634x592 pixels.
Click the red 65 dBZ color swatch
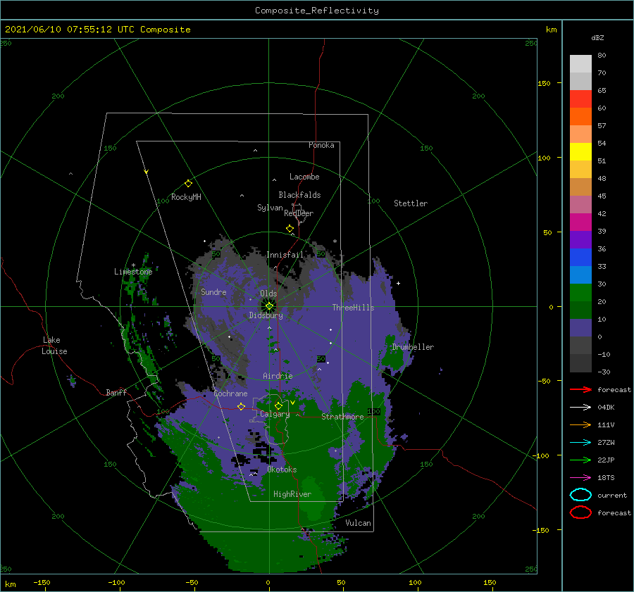tap(580, 99)
